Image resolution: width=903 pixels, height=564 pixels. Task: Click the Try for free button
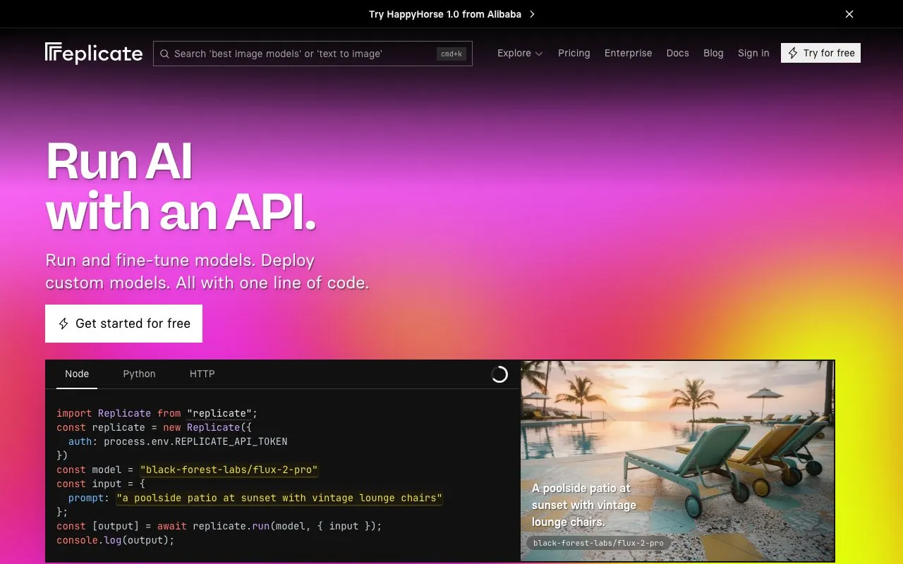[820, 53]
